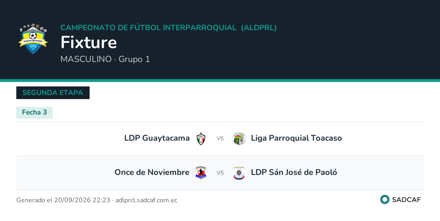Click the SADCAF brand text
440x221 pixels.
pyautogui.click(x=406, y=200)
